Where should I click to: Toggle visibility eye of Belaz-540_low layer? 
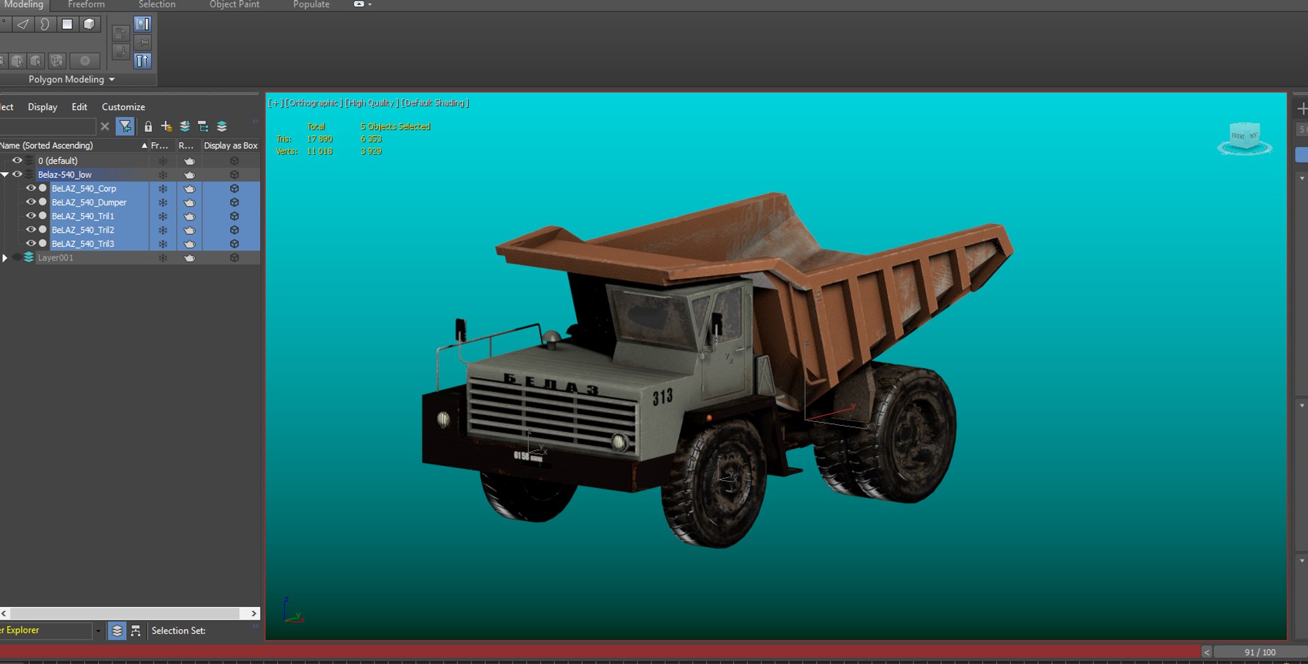click(x=17, y=174)
